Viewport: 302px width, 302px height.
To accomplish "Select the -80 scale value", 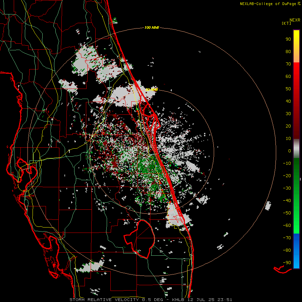I will point(287,250).
